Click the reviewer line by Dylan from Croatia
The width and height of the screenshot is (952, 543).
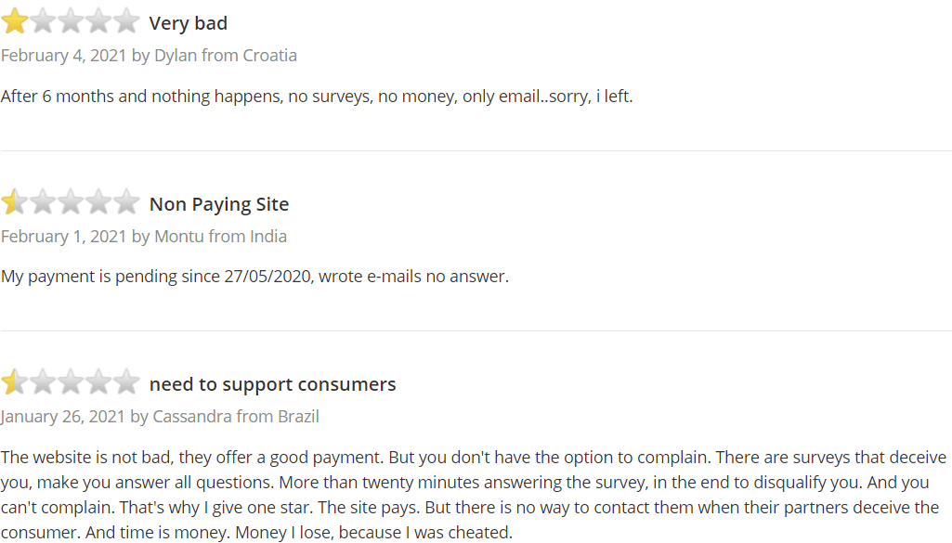coord(149,55)
